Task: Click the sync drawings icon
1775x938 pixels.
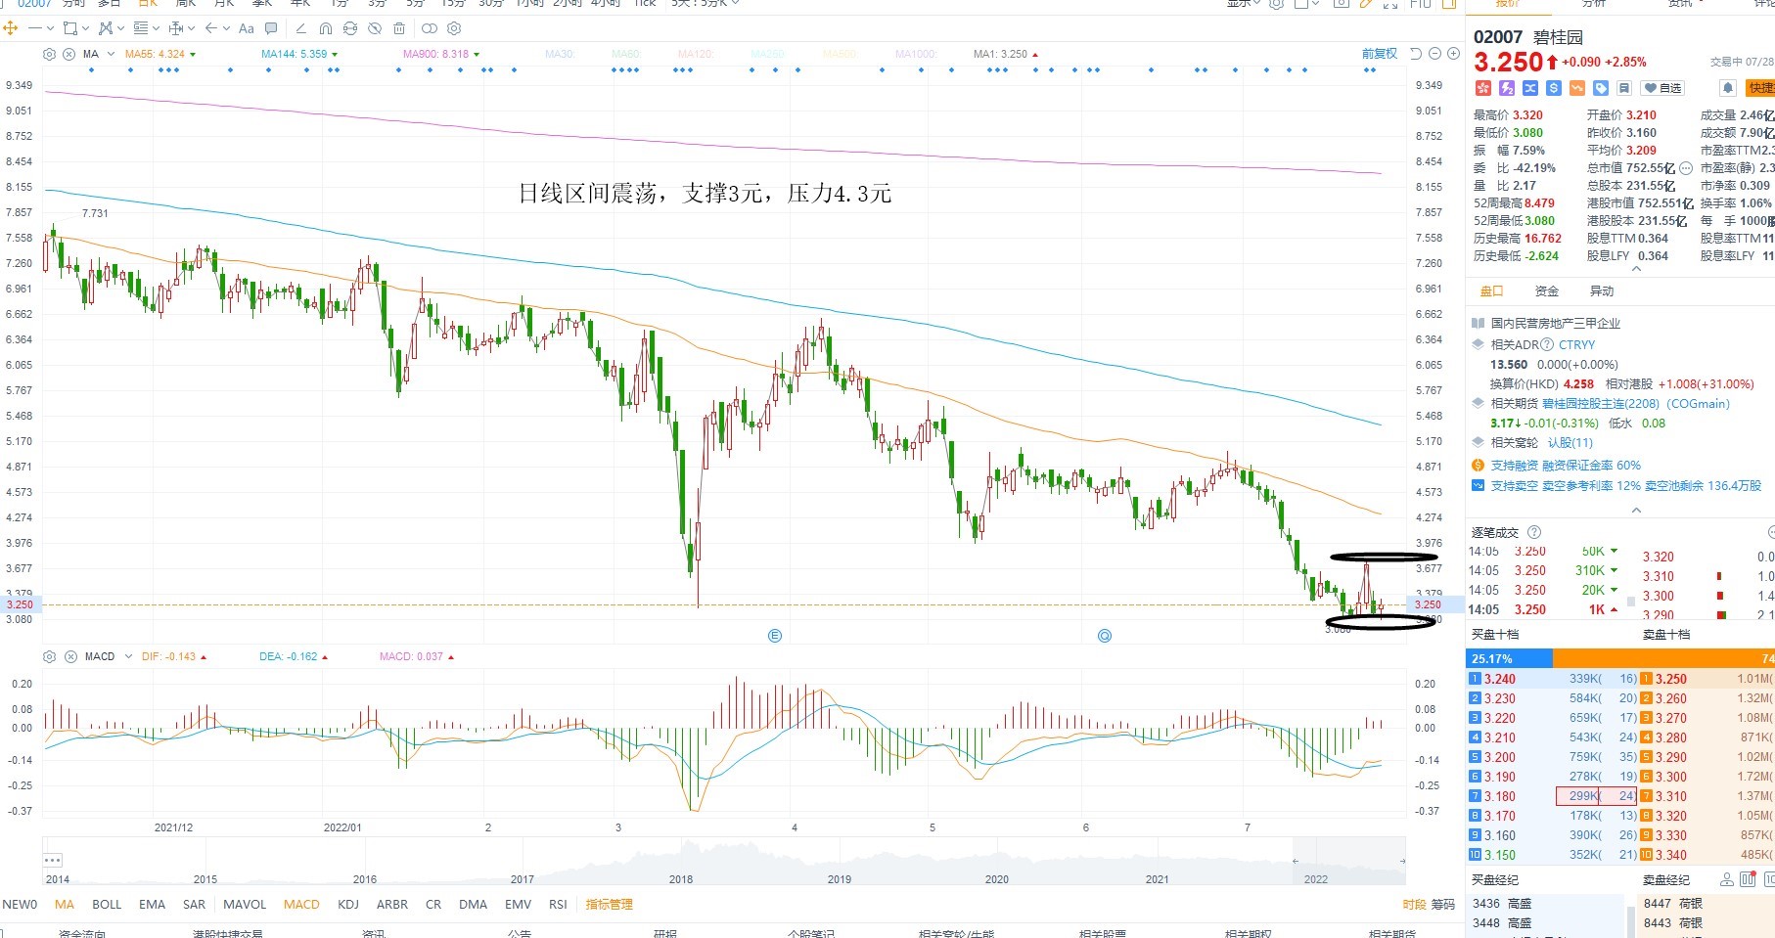Action: coord(350,28)
